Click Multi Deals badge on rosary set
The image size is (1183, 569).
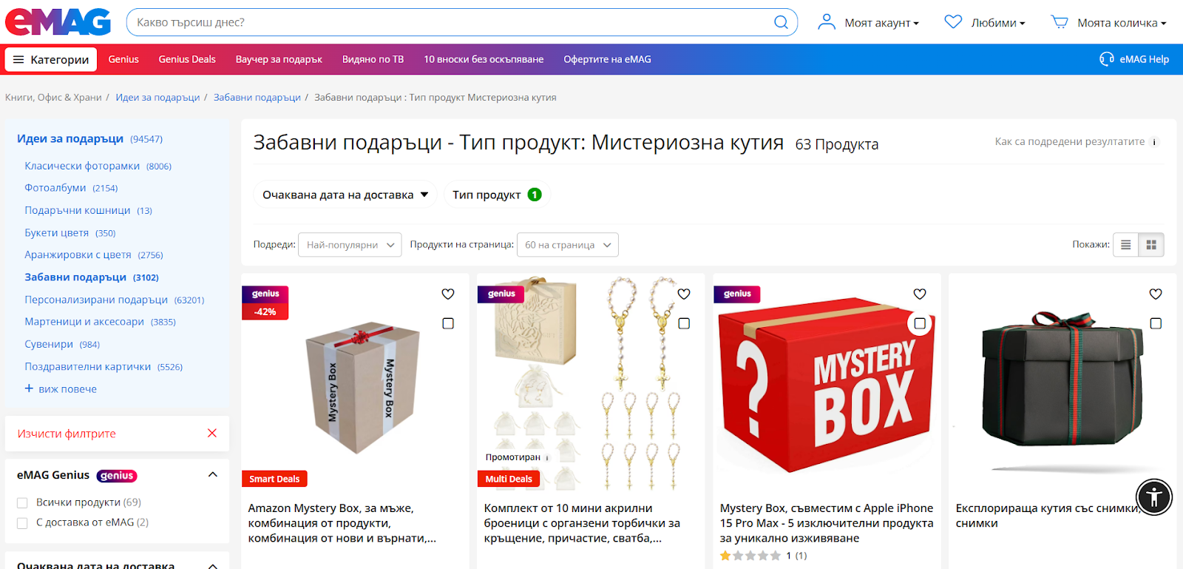coord(509,479)
